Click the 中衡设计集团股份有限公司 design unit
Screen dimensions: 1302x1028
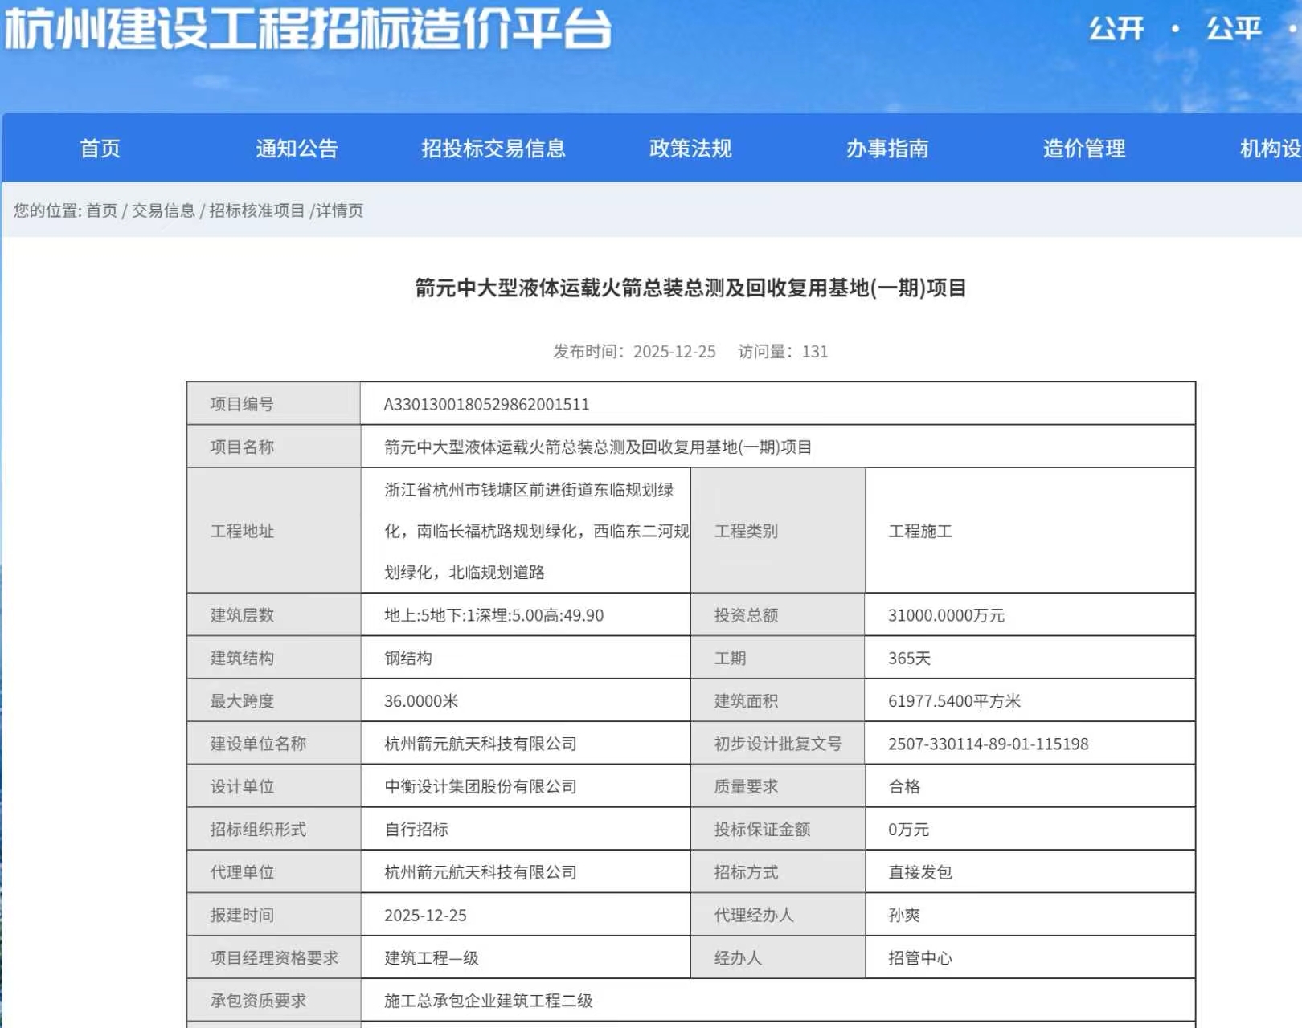[x=481, y=787]
